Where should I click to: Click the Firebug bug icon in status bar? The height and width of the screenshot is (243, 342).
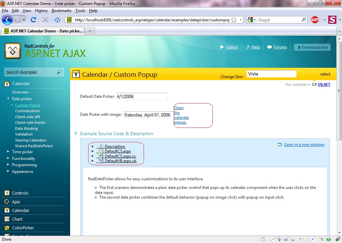click(338, 239)
